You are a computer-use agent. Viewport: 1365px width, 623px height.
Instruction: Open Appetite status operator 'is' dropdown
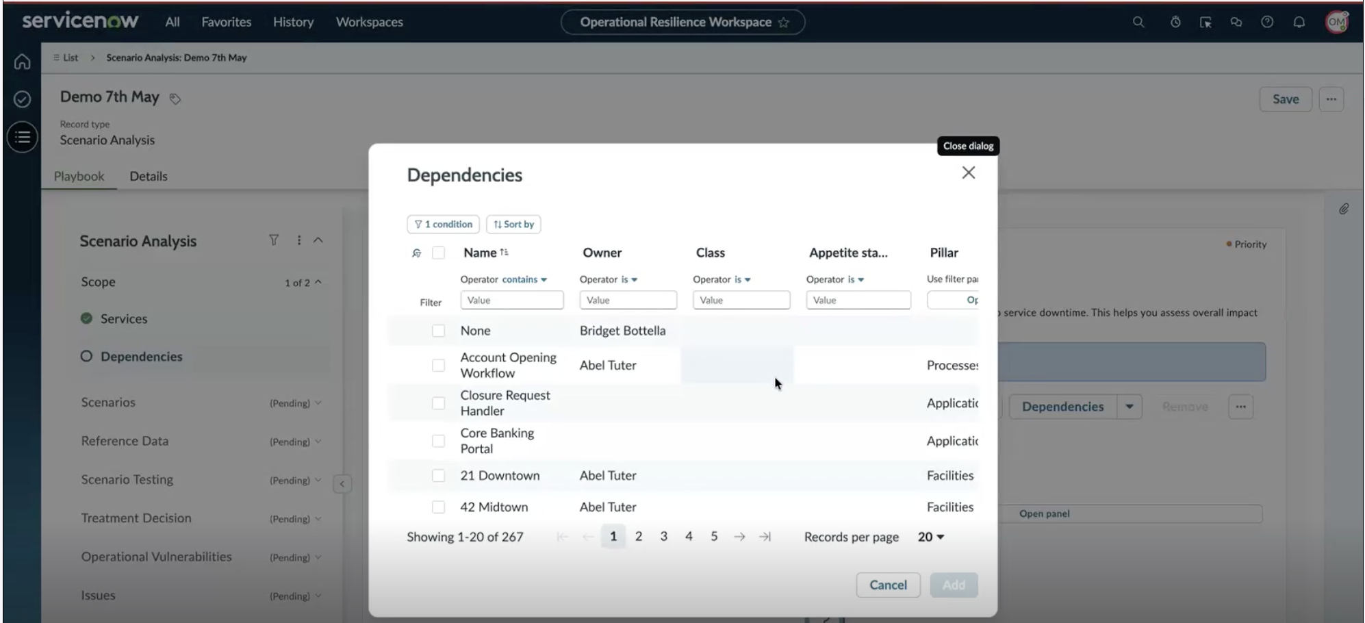click(856, 279)
